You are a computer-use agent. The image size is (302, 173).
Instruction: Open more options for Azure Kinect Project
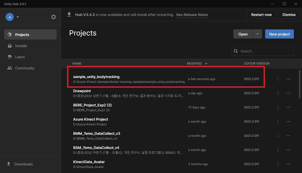288,122
